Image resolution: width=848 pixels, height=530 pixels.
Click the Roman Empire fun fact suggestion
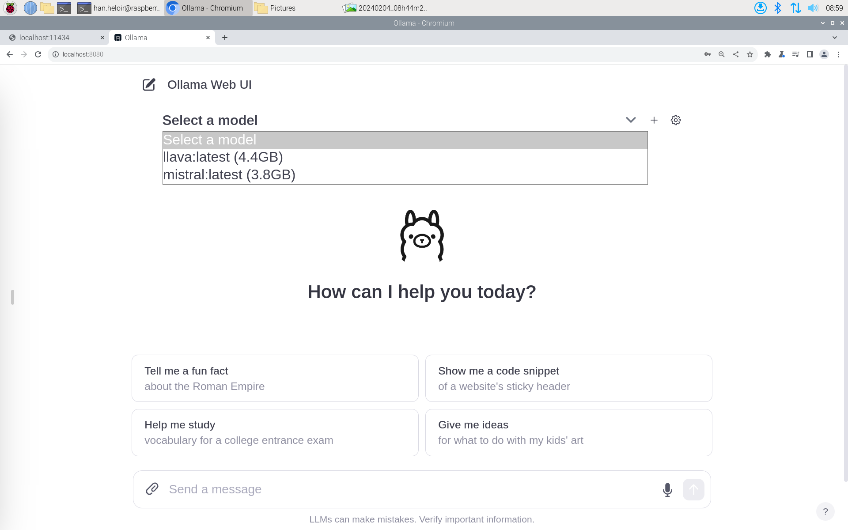(275, 379)
